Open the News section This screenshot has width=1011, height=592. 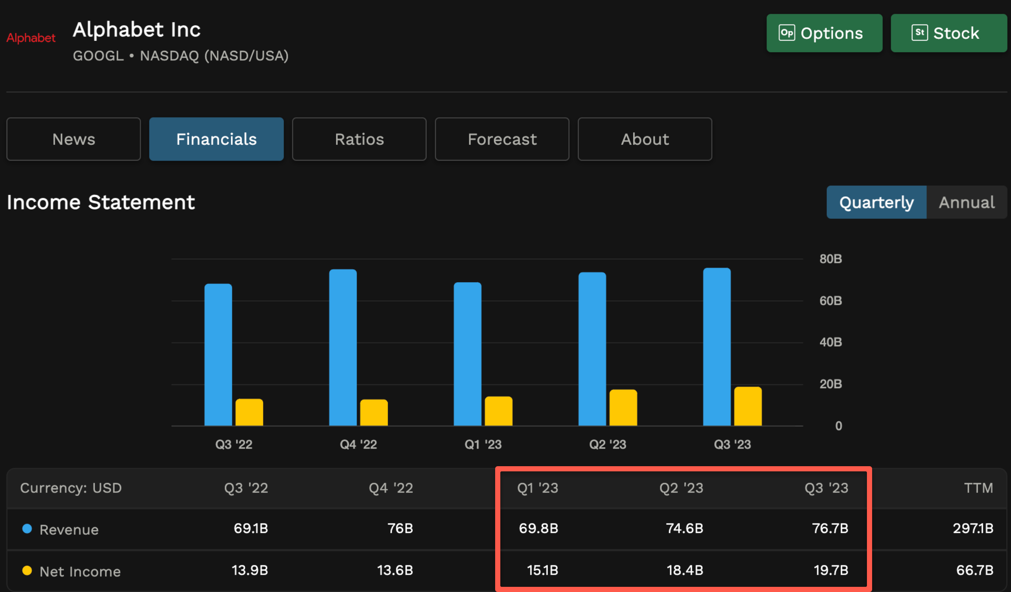click(73, 139)
